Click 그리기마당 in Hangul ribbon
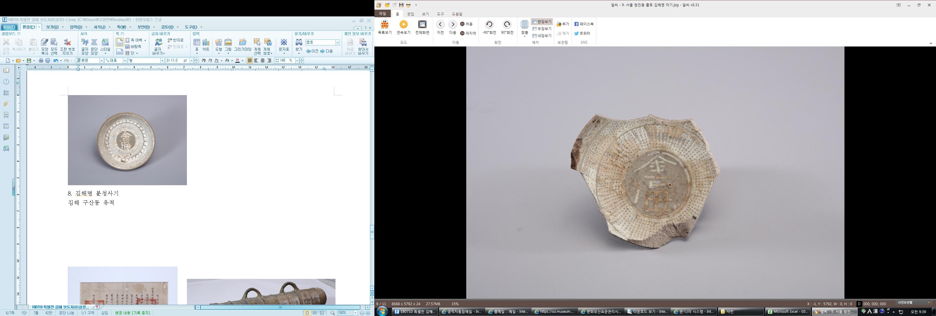936x316 pixels. pyautogui.click(x=243, y=45)
